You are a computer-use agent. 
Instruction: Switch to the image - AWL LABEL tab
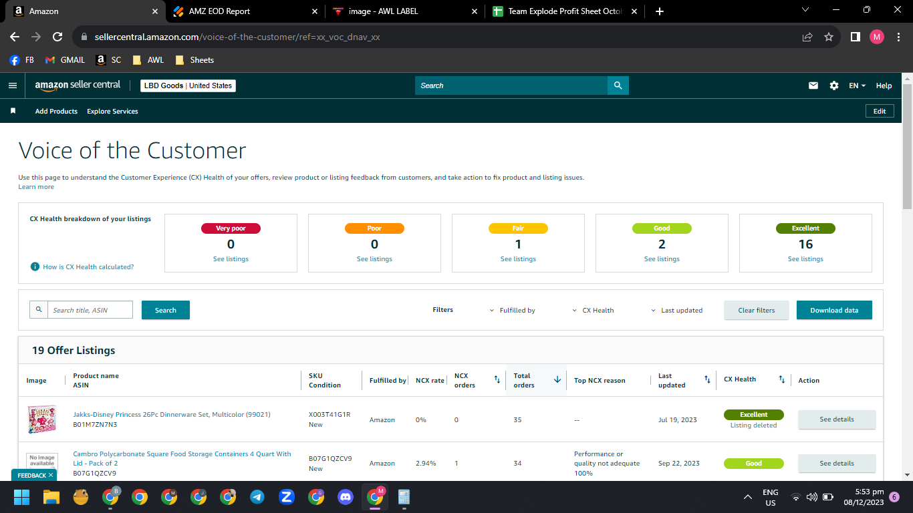404,11
